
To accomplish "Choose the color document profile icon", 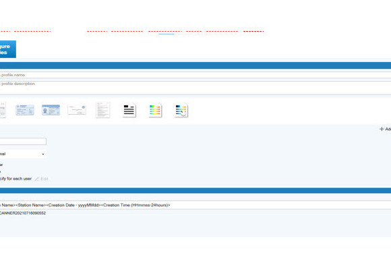I will pos(155,111).
